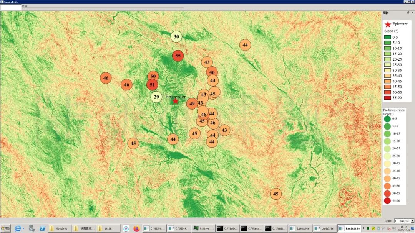Select the landslide marker labeled 55

178,56
